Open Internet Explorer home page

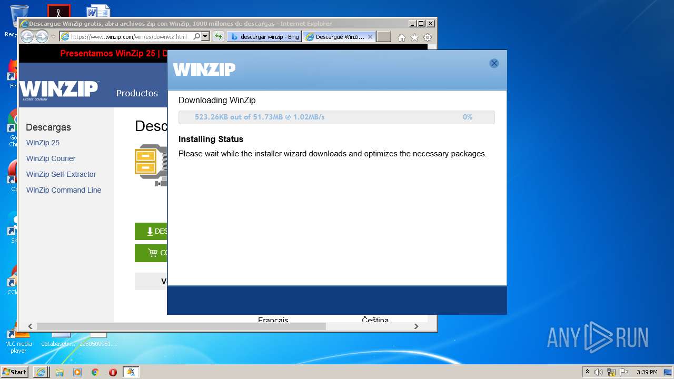click(402, 37)
